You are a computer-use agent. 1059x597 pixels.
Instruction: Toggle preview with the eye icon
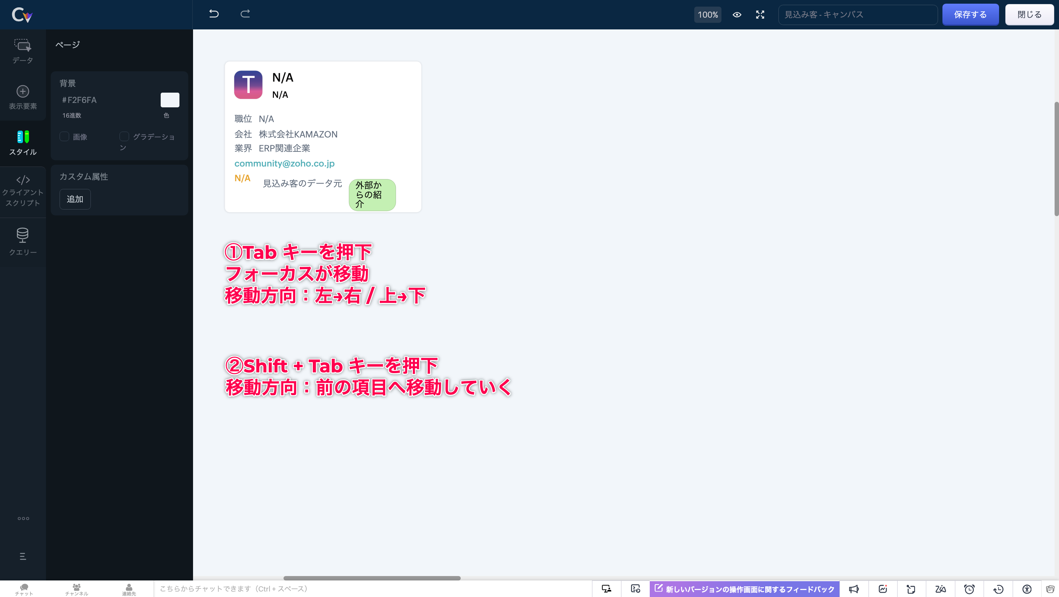click(737, 15)
